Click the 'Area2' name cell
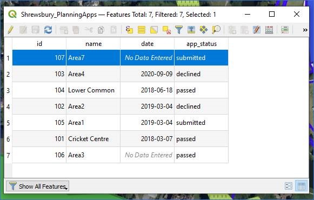Image resolution: width=314 pixels, height=200 pixels. [x=93, y=106]
